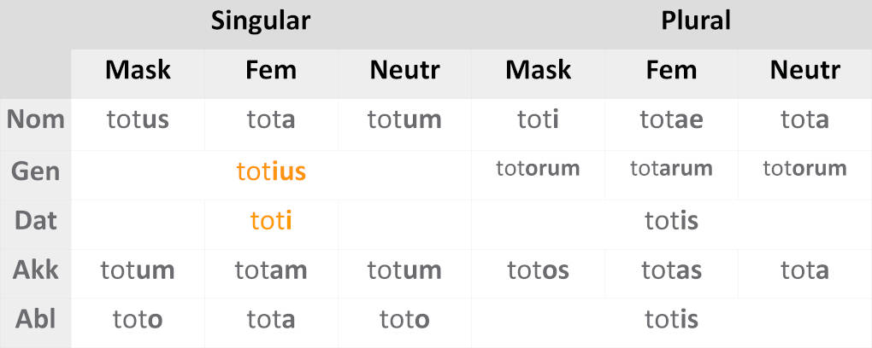Click the totam cell
Image resolution: width=872 pixels, height=348 pixels.
[271, 271]
